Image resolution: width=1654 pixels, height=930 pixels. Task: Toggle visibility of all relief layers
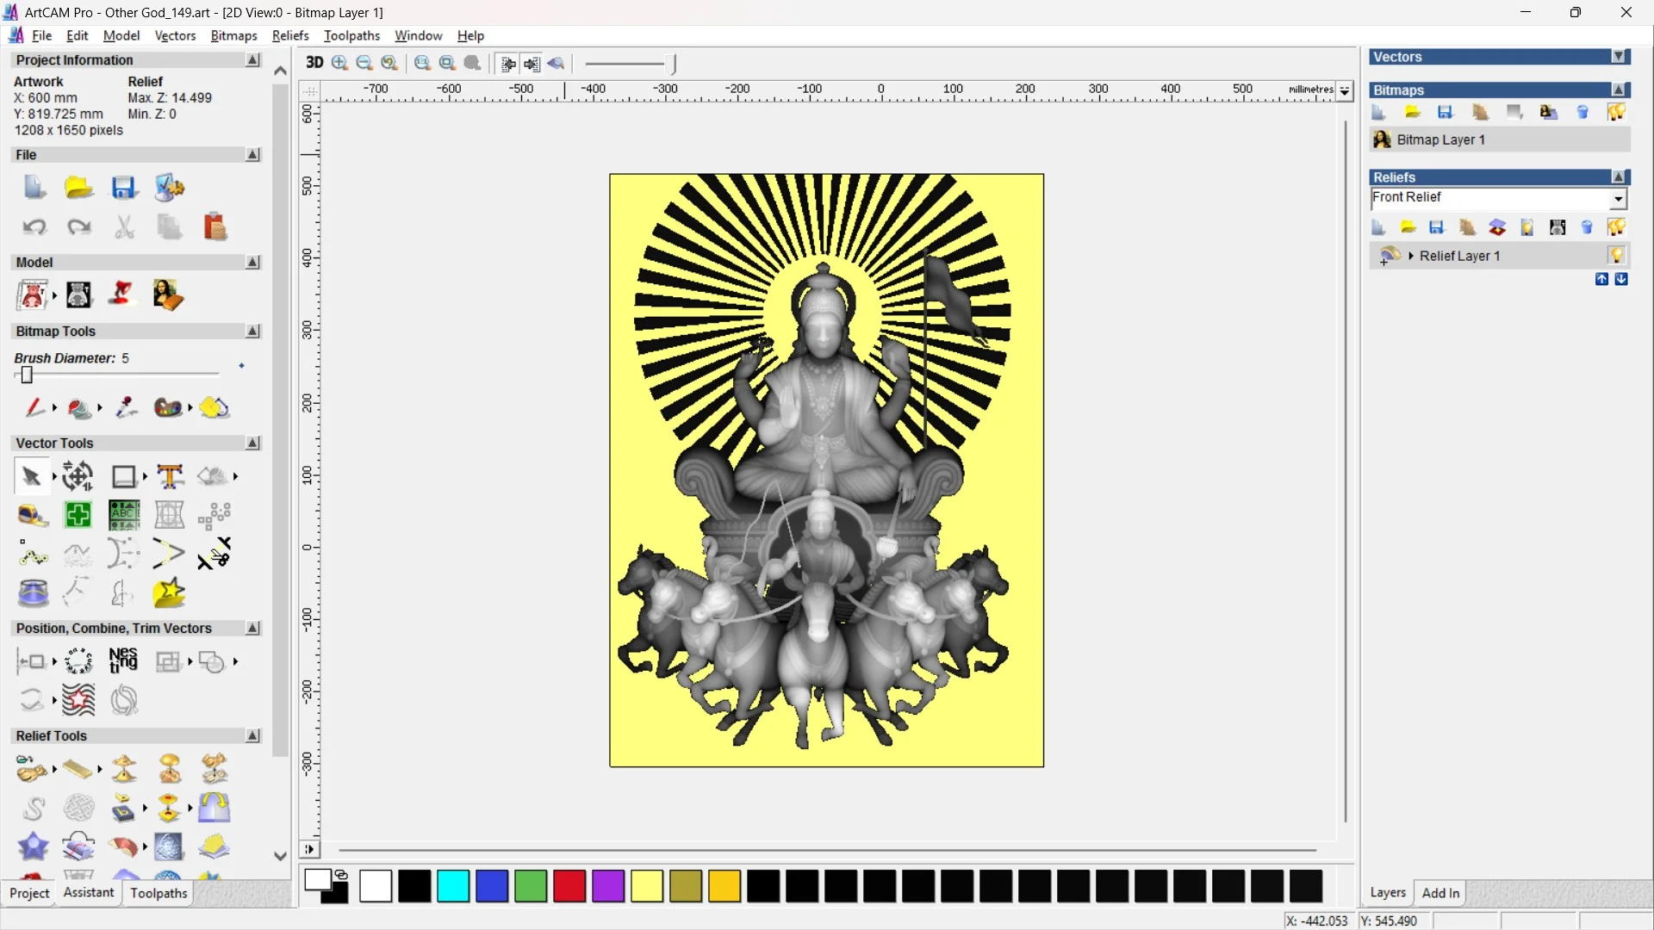pos(1617,226)
